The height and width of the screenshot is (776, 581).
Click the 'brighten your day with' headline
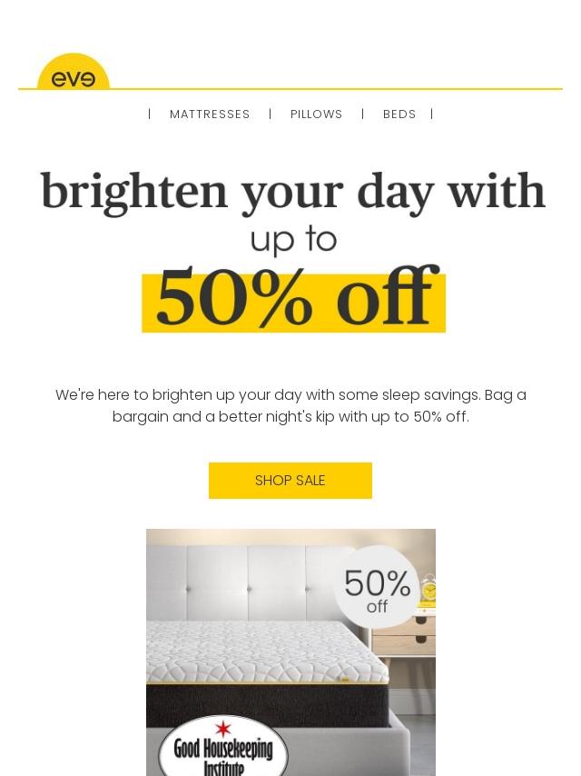(292, 192)
